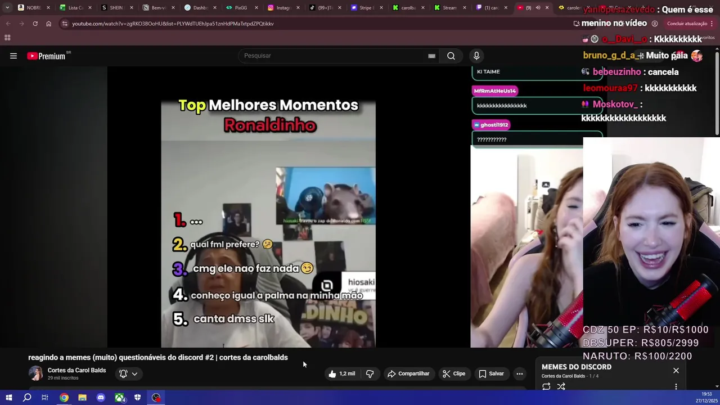Open the on-screen keyboard icon in search box
The width and height of the screenshot is (720, 405).
point(431,56)
